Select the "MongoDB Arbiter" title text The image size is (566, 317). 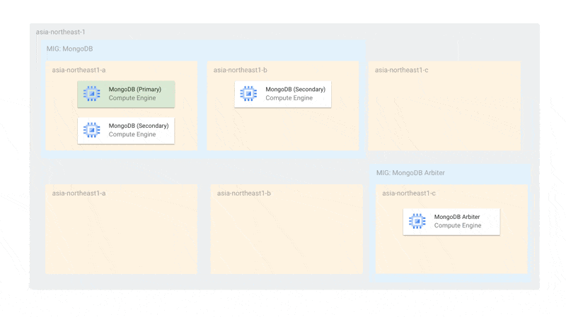(x=456, y=217)
